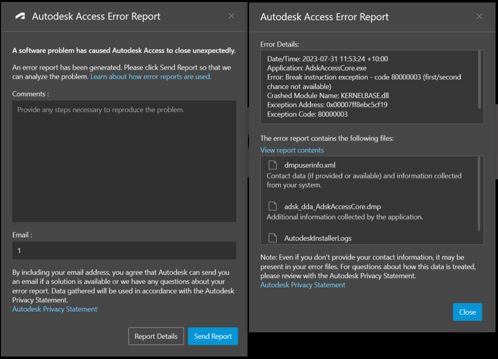Select the AutodeskInstallerLogs entry
498x359 pixels.
pos(318,238)
